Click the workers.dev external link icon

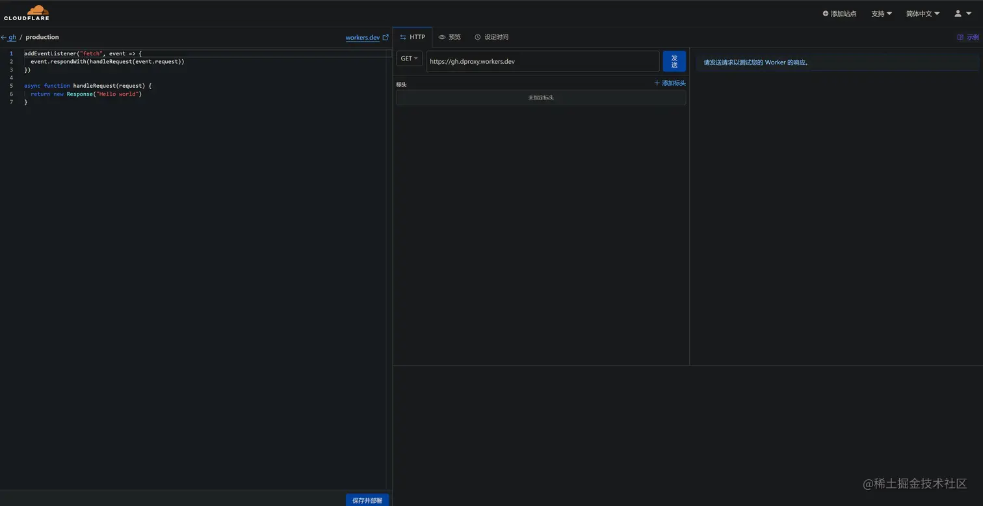coord(386,38)
